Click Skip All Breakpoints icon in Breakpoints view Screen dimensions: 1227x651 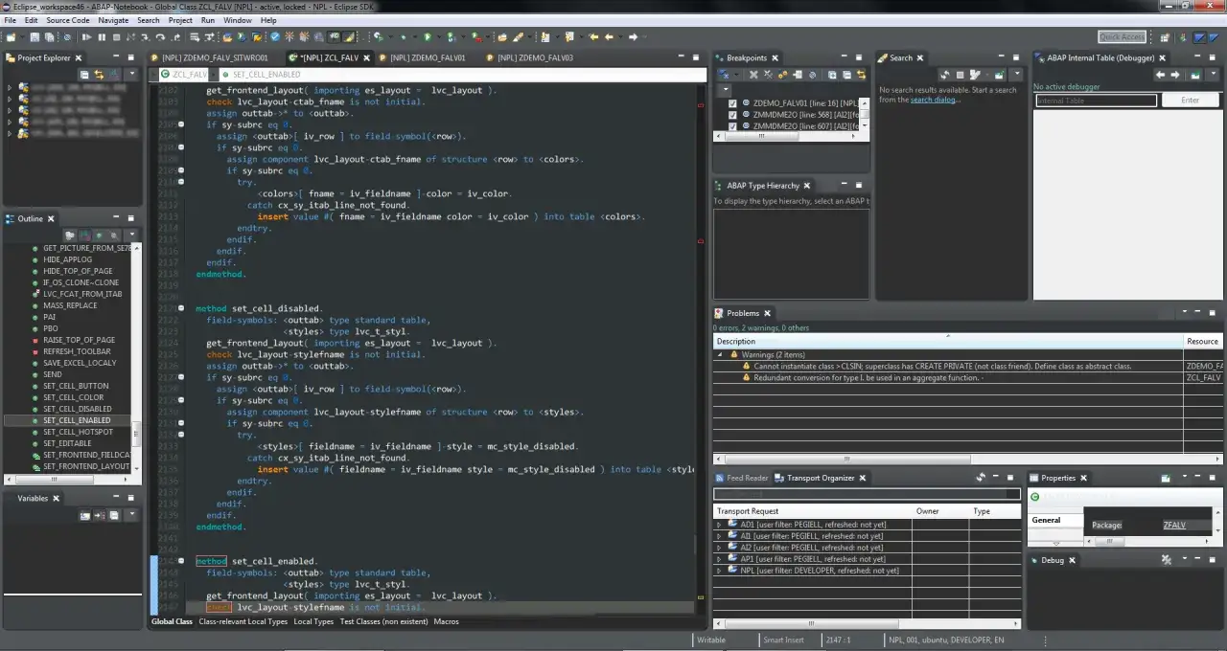click(x=813, y=75)
